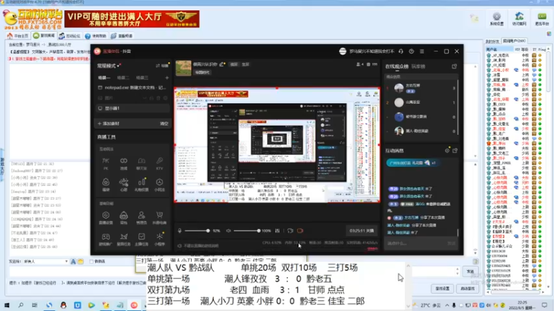The height and width of the screenshot is (311, 554).
Task: Toggle the speaker mute icon
Action: pyautogui.click(x=229, y=231)
